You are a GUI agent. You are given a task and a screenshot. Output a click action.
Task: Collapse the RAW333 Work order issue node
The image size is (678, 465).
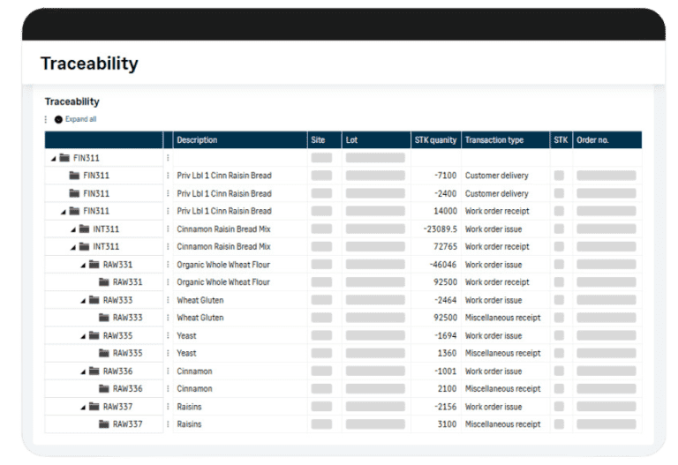pyautogui.click(x=84, y=300)
